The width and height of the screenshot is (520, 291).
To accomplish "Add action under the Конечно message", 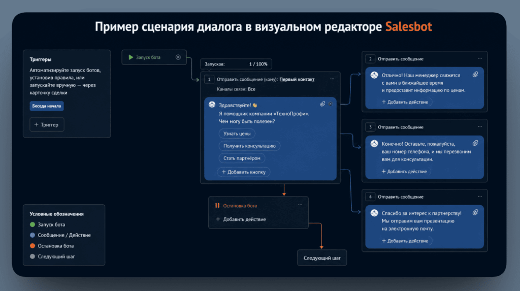I will click(404, 171).
